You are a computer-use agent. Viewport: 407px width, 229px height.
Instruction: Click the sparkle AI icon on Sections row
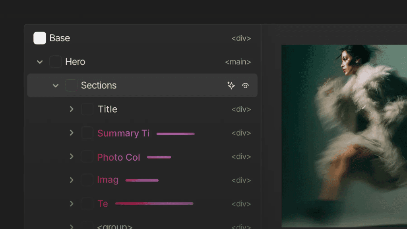click(231, 85)
